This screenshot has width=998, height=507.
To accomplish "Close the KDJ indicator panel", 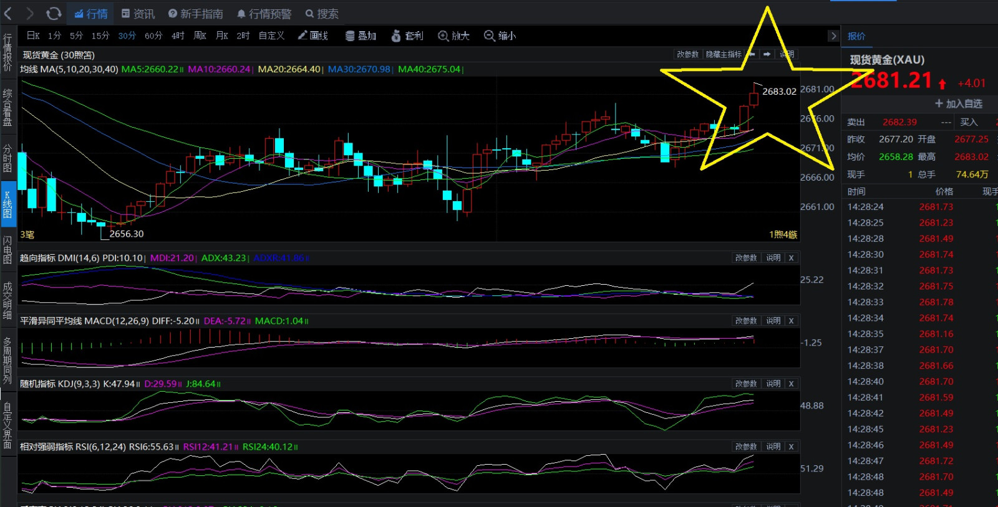I will pos(791,384).
